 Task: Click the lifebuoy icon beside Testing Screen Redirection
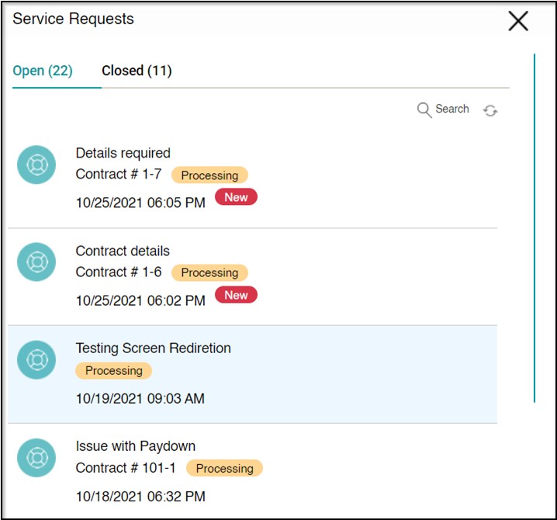pos(36,360)
